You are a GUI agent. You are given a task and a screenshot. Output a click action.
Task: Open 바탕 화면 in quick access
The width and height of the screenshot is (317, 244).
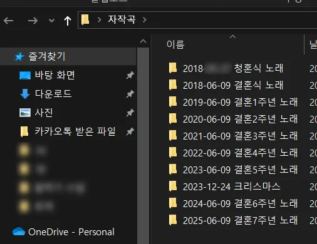click(55, 75)
